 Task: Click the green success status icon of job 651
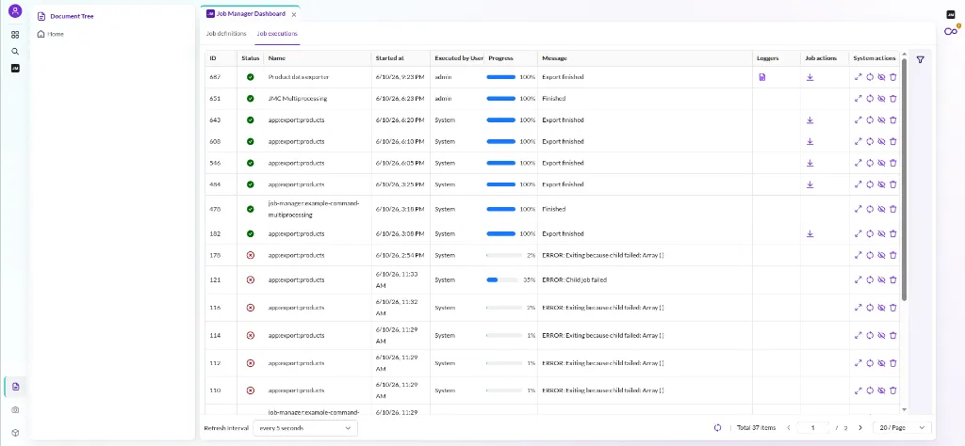[x=251, y=99]
